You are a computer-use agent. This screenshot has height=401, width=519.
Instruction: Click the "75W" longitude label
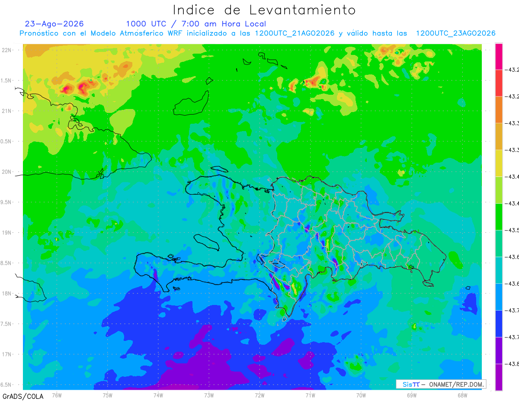[108, 395]
